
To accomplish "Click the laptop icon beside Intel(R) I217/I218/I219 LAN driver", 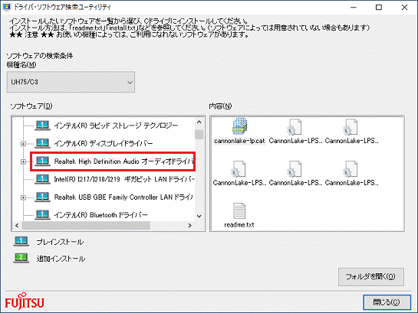I will 42,179.
